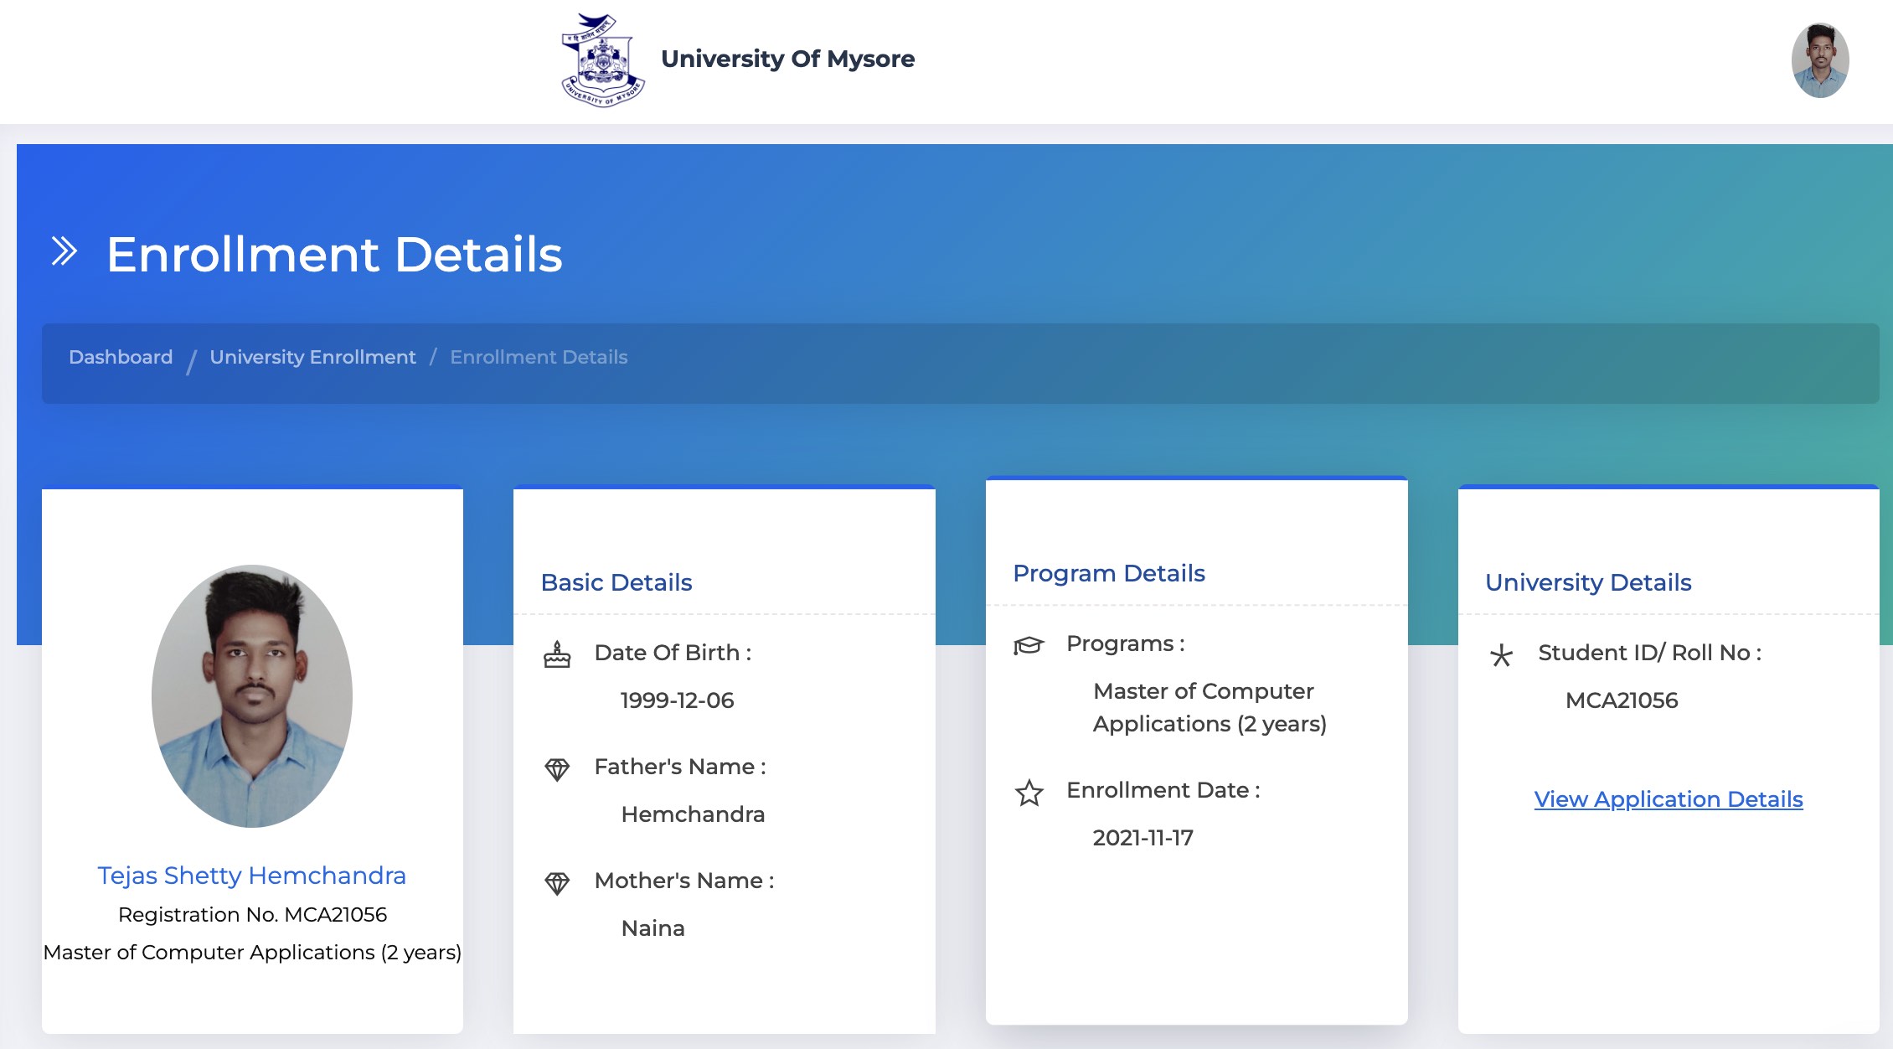Viewport: 1893px width, 1049px height.
Task: Click the University Of Mysore title text
Action: (787, 59)
